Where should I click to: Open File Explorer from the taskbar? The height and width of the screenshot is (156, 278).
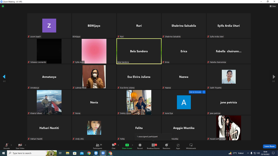(68, 153)
